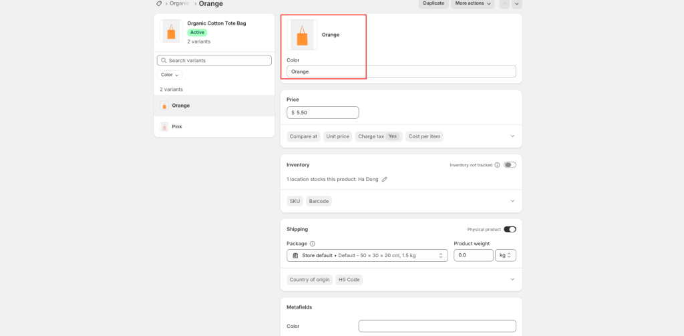This screenshot has height=336, width=684.
Task: Click the pencil icon beside Ha Dong
Action: click(x=384, y=179)
